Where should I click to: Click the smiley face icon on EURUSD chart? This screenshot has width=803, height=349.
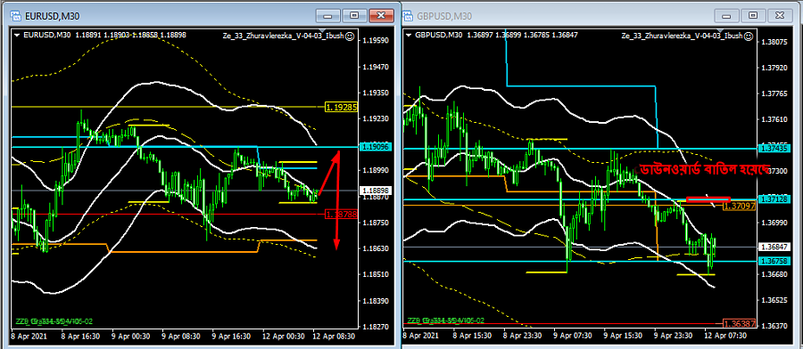(x=349, y=37)
